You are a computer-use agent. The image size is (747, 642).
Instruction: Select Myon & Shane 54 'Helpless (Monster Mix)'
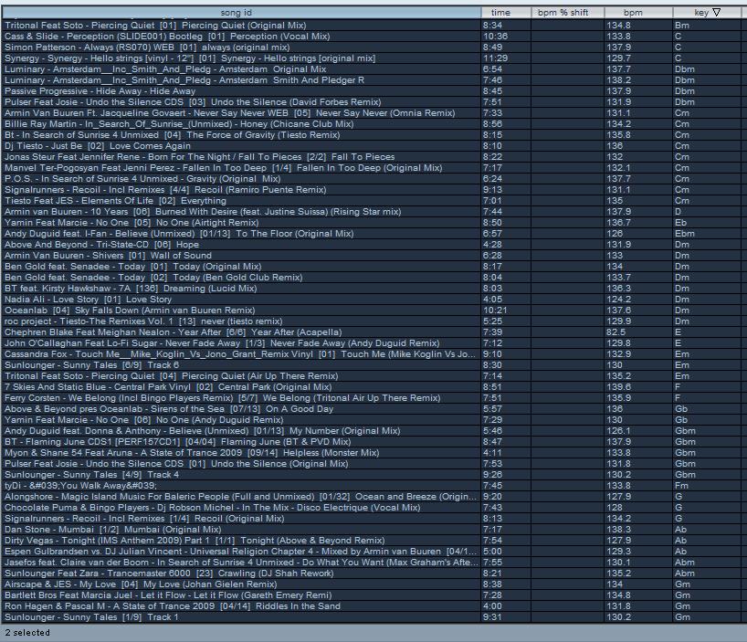click(x=372, y=452)
